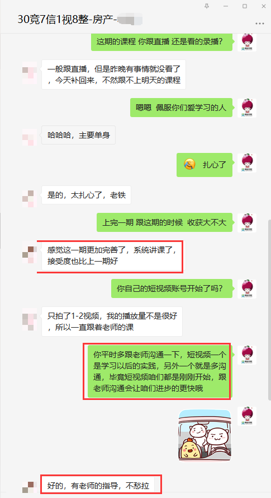Click blurred avatar beside '哈哈哈，主要单身'
Image resolution: width=271 pixels, height=498 pixels.
[30, 137]
